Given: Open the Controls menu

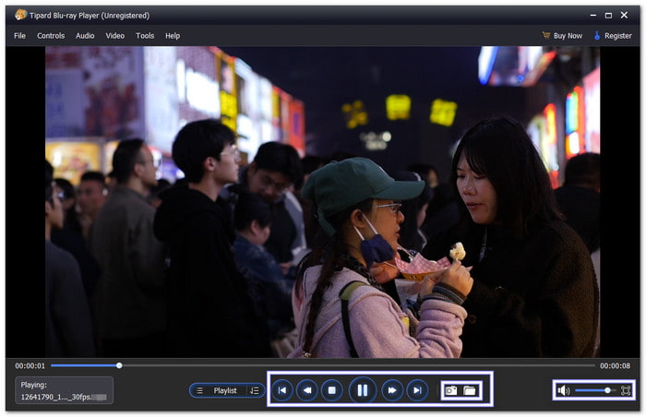Looking at the screenshot, I should (51, 35).
